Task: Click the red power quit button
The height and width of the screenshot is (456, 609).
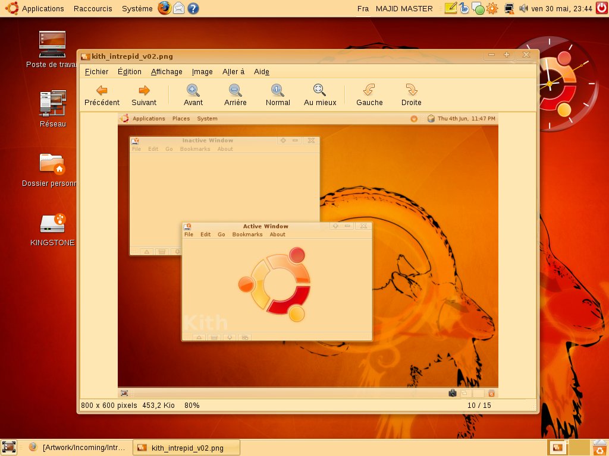Action: (x=602, y=8)
